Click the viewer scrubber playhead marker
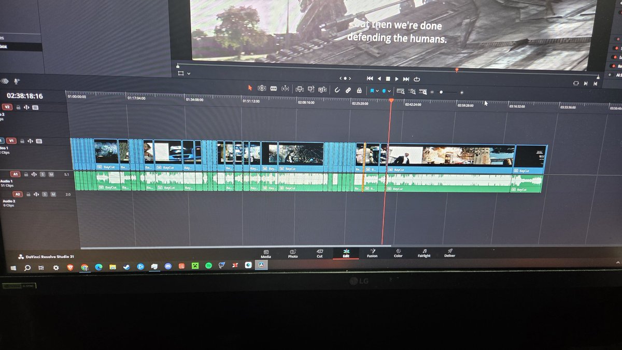 coord(456,69)
